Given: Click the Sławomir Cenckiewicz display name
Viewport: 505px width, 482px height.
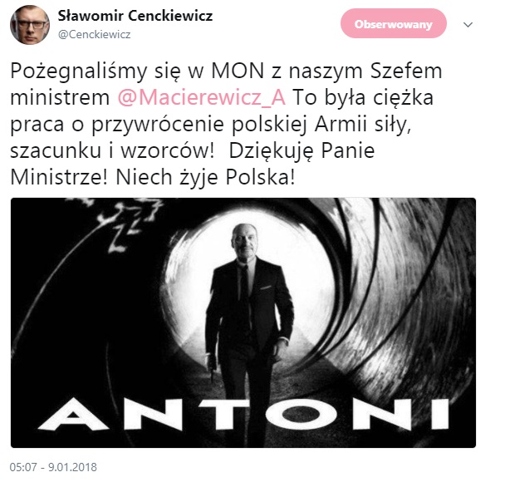Looking at the screenshot, I should pyautogui.click(x=135, y=16).
